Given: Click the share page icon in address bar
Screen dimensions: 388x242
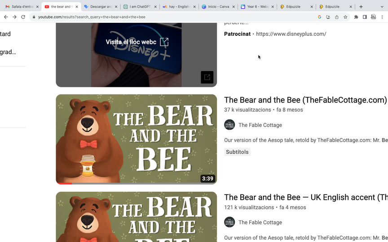Looking at the screenshot, I should (x=337, y=17).
